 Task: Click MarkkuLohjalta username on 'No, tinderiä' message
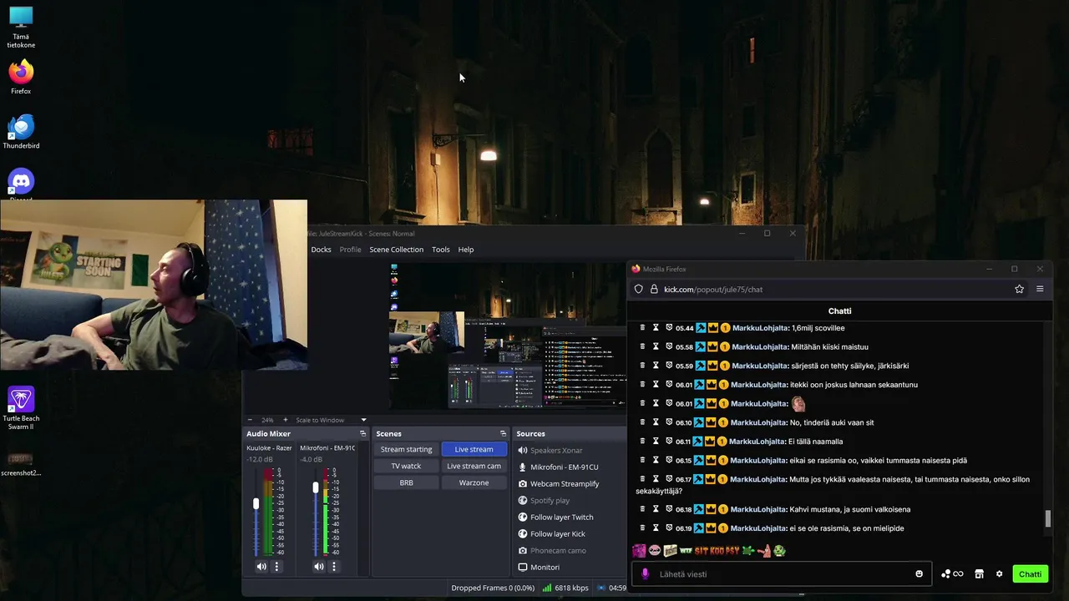[x=758, y=422]
